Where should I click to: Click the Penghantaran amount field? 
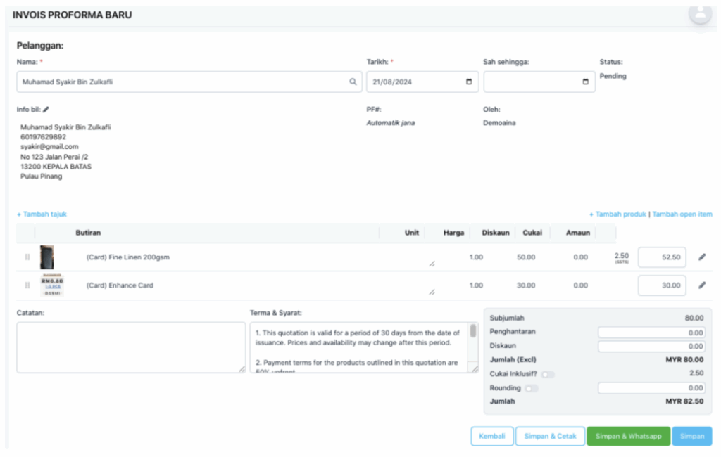651,333
